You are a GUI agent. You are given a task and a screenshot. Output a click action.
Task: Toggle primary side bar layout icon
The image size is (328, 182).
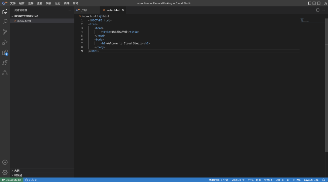click(309, 3)
